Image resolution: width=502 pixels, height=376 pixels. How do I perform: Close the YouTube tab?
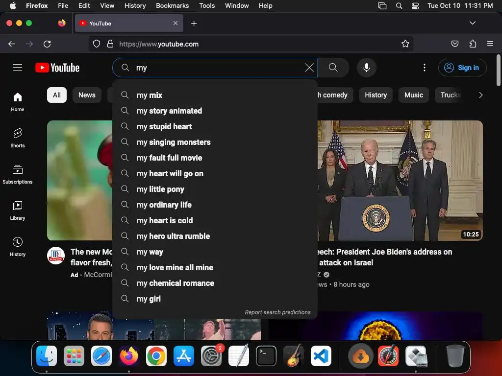[176, 23]
